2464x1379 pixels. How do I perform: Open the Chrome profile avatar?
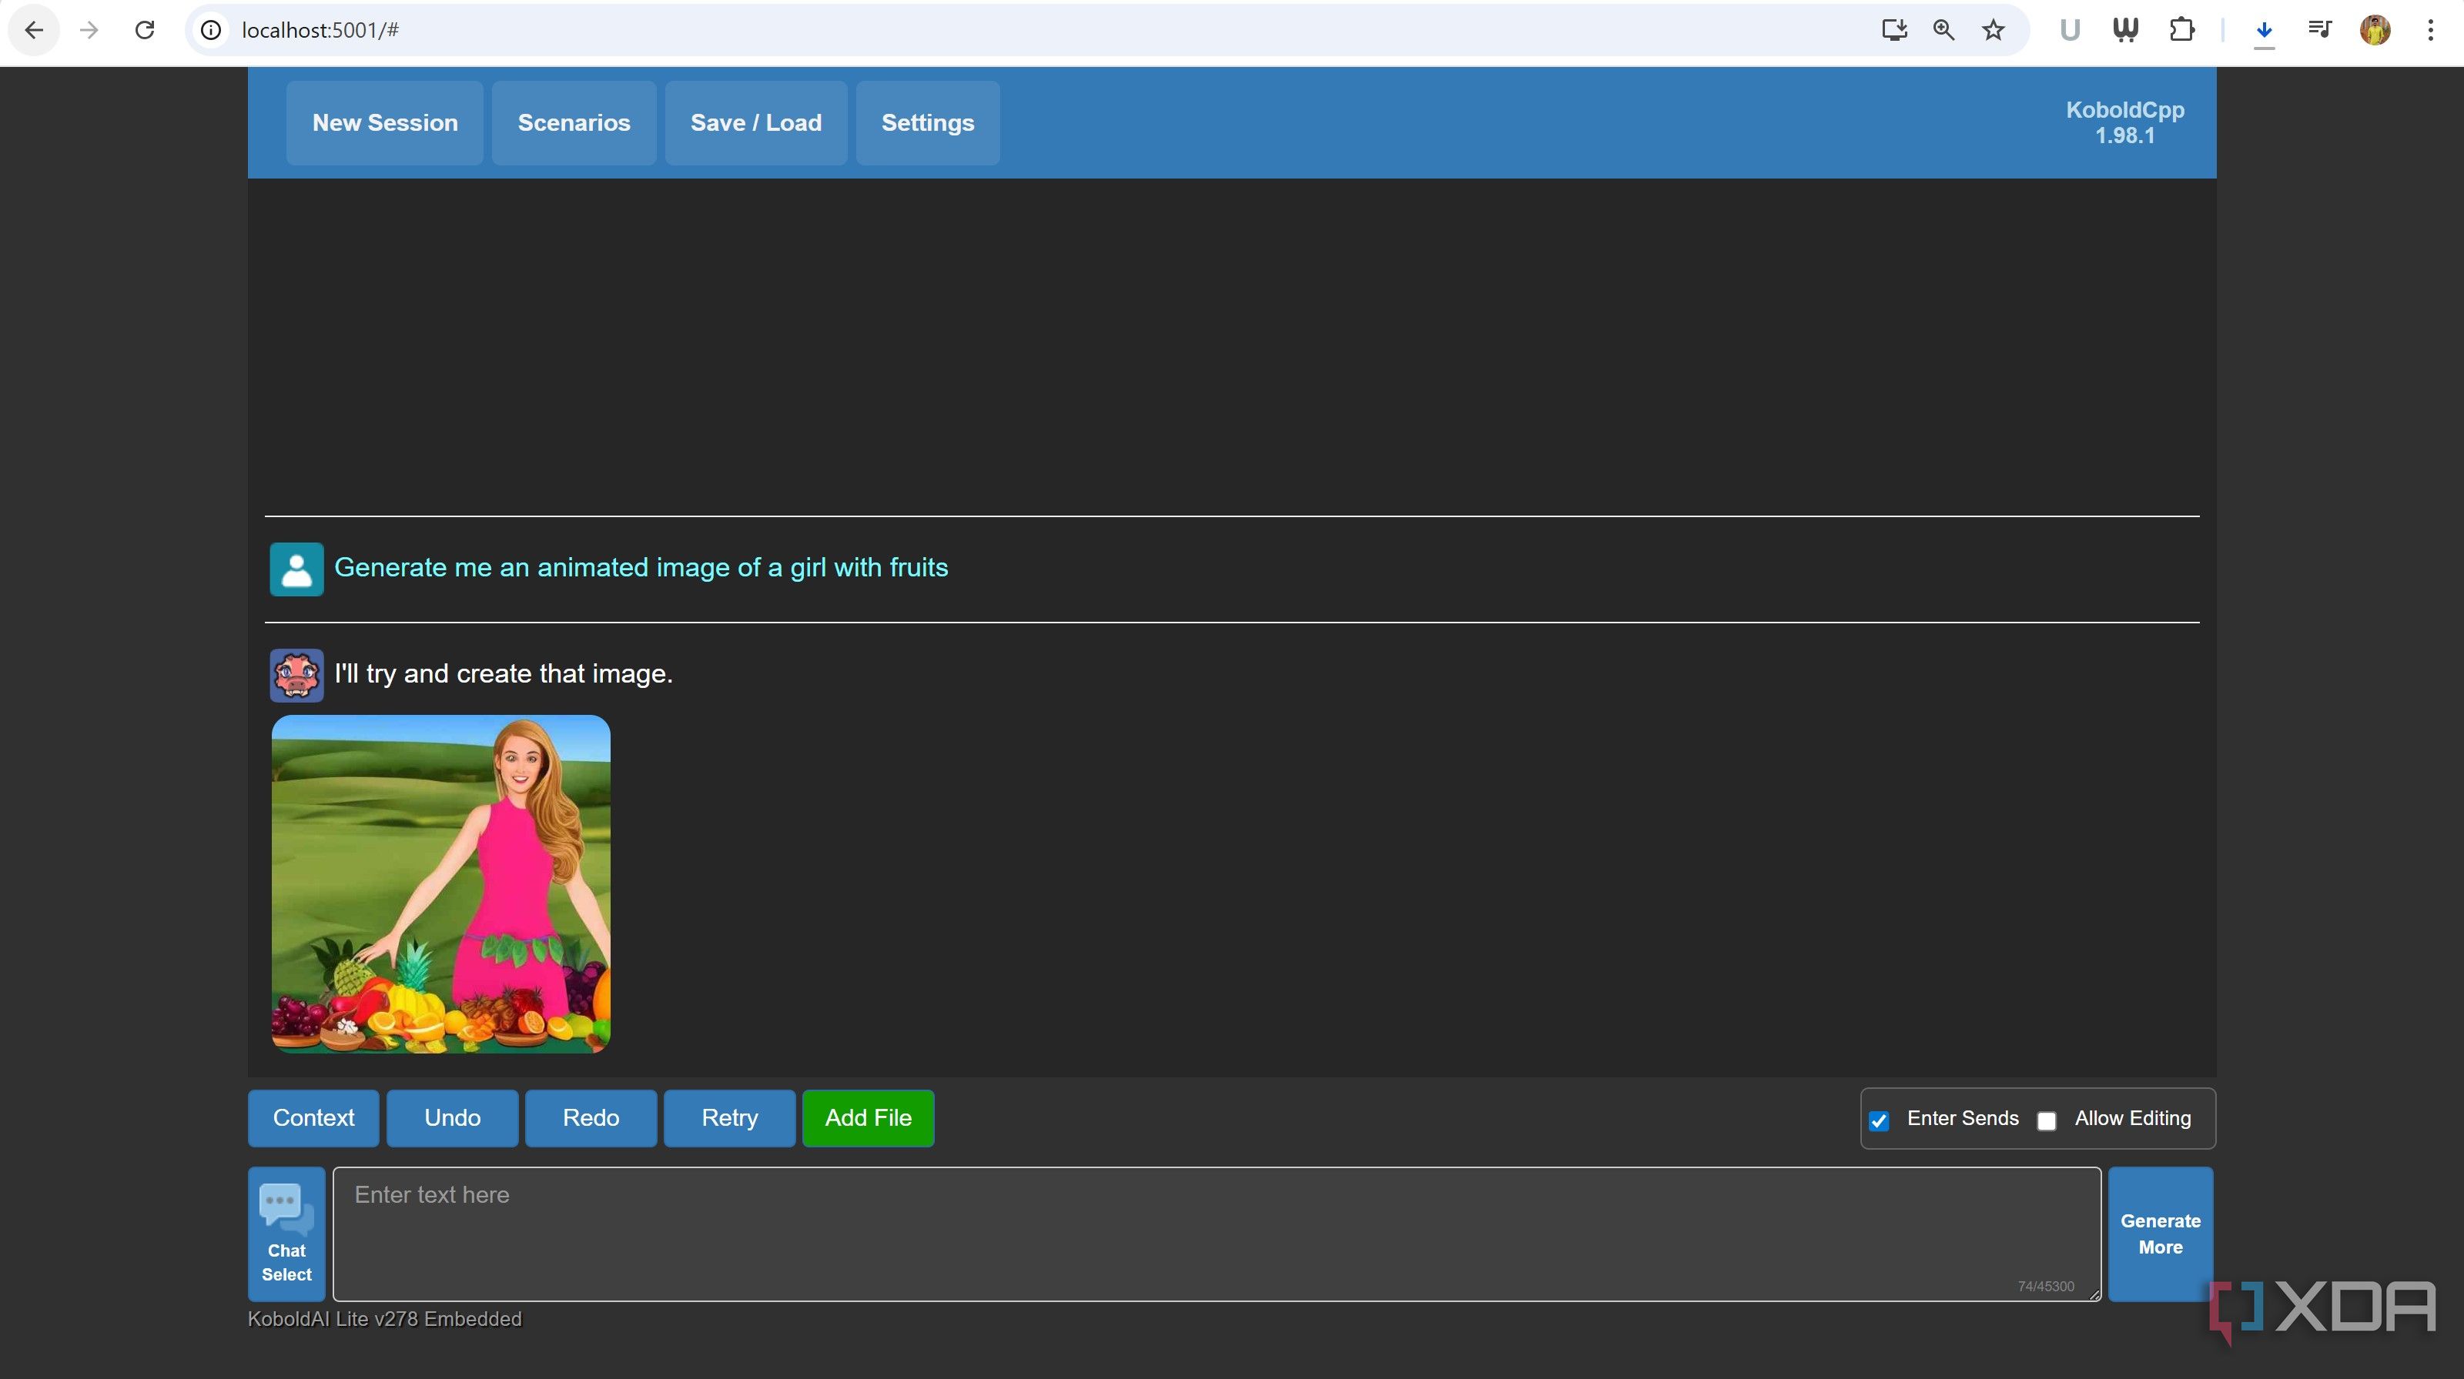pyautogui.click(x=2375, y=31)
